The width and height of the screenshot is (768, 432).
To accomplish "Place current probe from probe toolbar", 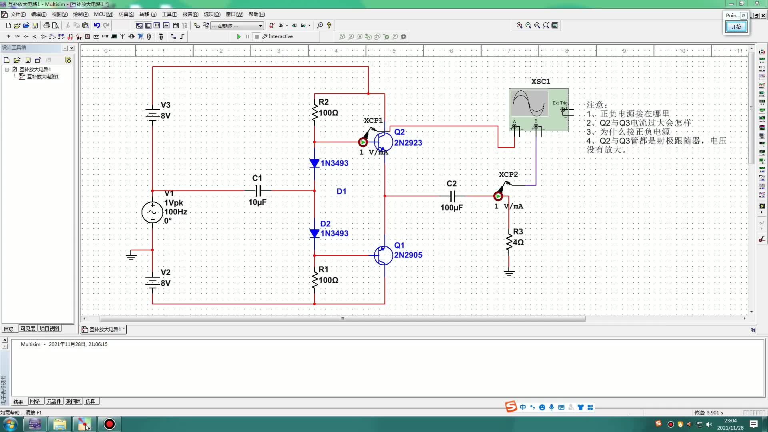I will coord(351,36).
